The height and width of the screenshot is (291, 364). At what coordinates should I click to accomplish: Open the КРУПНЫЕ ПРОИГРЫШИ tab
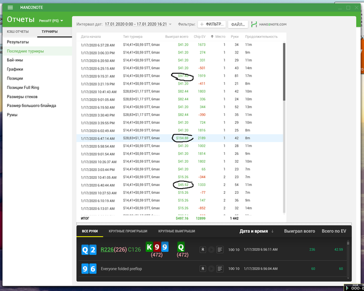click(x=127, y=231)
